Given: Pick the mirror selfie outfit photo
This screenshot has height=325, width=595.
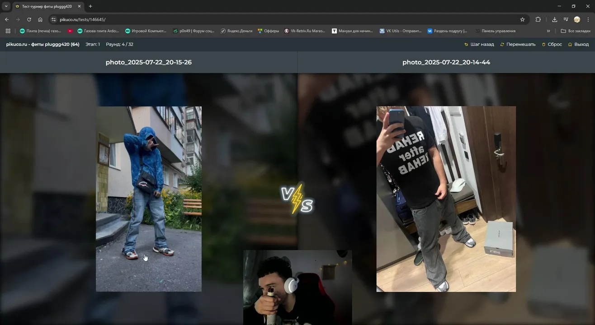Looking at the screenshot, I should point(446,199).
